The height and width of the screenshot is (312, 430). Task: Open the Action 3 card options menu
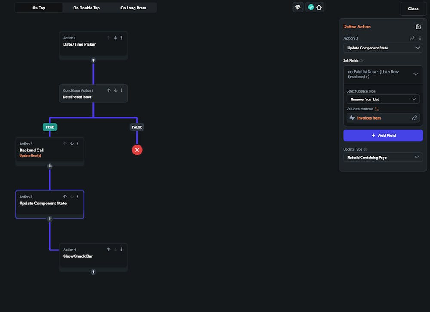pos(78,197)
